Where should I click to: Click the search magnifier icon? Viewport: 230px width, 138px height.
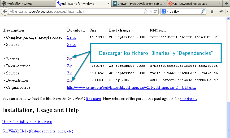pyautogui.click(x=203, y=11)
